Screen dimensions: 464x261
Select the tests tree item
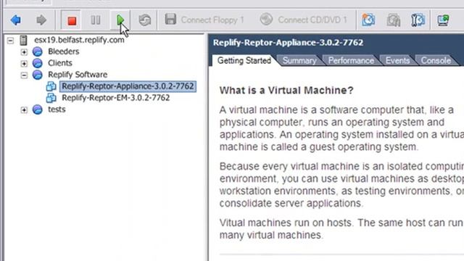coord(57,109)
